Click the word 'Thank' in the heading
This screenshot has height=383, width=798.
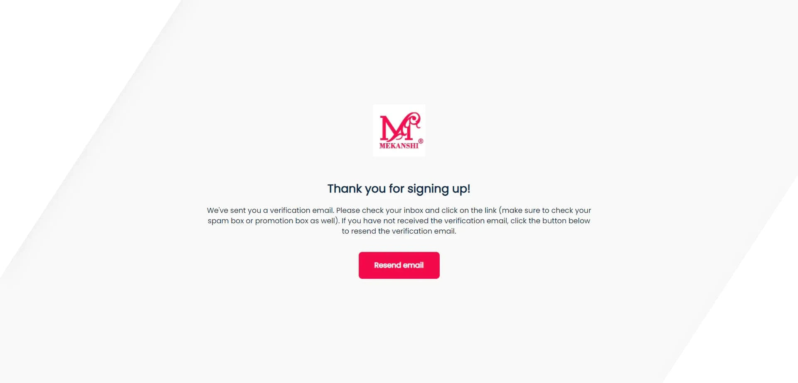point(345,189)
